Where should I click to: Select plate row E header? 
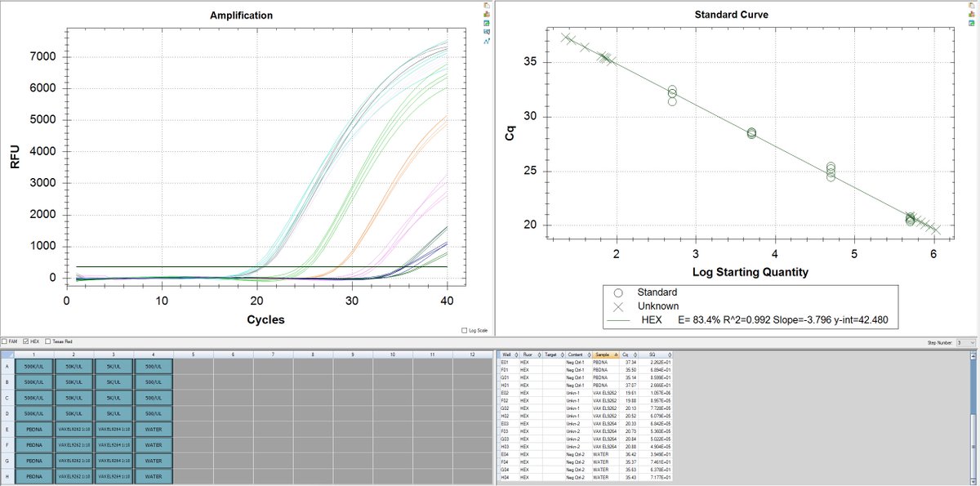tap(7, 428)
